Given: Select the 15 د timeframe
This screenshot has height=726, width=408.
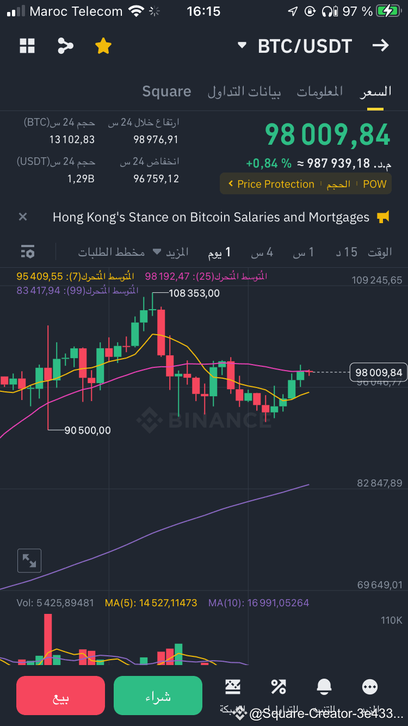Looking at the screenshot, I should (347, 252).
